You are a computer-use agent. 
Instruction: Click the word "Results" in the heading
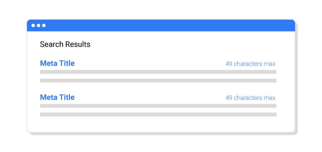[x=78, y=44]
